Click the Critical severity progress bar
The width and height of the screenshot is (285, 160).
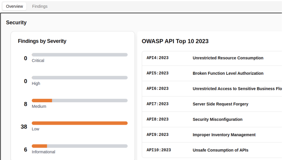pyautogui.click(x=80, y=55)
